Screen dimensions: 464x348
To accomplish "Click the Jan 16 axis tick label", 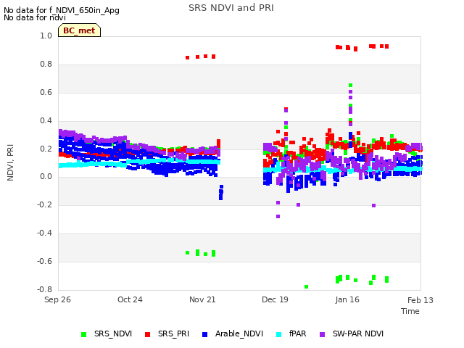I will coord(347,299).
